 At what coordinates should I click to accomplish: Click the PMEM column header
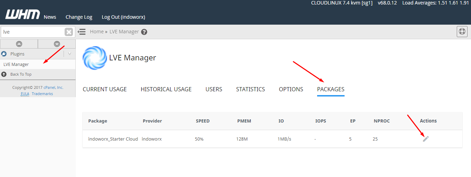click(x=244, y=121)
